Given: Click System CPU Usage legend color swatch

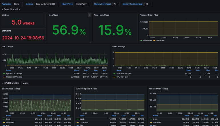Looking at the screenshot, I should 4,74.
